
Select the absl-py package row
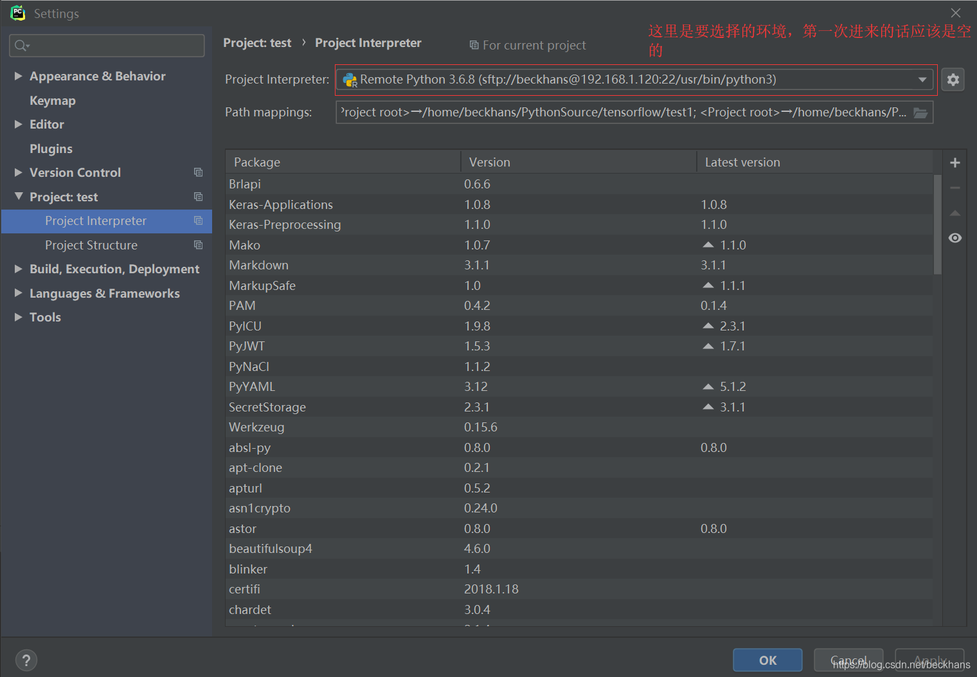click(579, 447)
